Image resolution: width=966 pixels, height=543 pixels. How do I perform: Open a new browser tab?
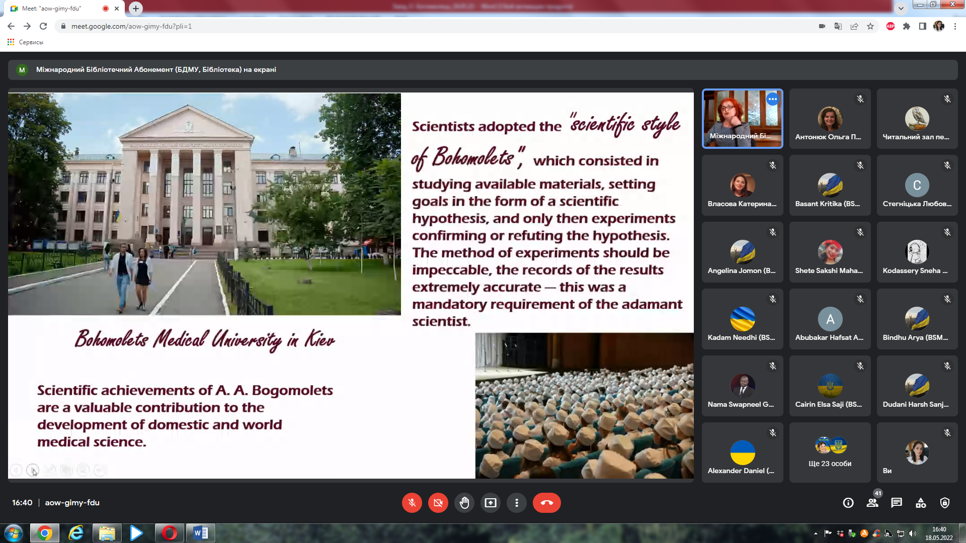click(136, 9)
